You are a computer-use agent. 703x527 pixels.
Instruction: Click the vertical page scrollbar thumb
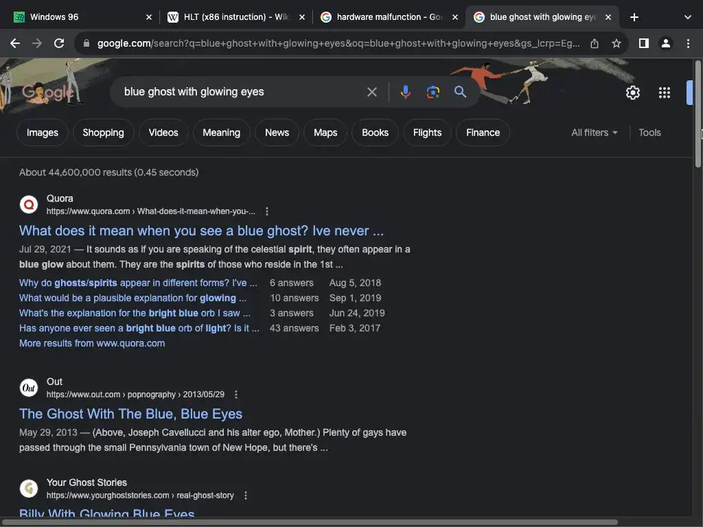pos(698,114)
